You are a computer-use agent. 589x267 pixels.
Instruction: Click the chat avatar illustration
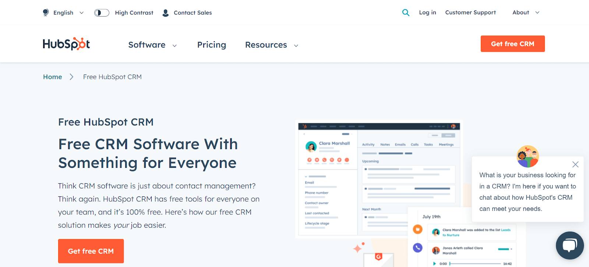click(528, 156)
